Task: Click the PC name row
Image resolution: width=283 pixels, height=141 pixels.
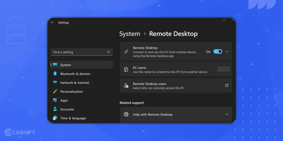Action: (x=176, y=70)
